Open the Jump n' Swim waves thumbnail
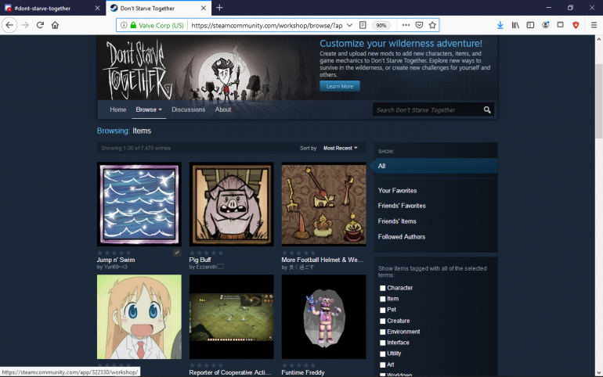 (139, 204)
